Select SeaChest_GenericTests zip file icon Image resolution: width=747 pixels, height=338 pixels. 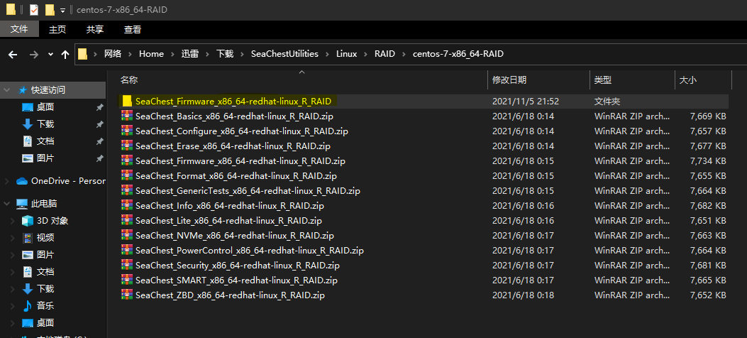click(x=127, y=191)
